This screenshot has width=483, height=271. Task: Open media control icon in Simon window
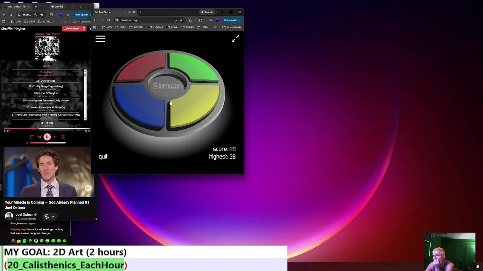[x=211, y=20]
